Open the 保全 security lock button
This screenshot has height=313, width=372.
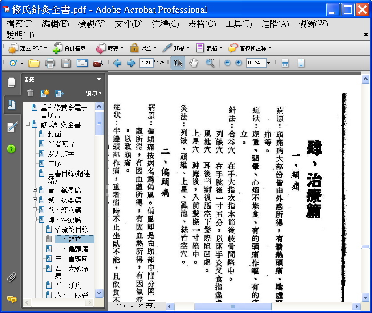coord(143,48)
